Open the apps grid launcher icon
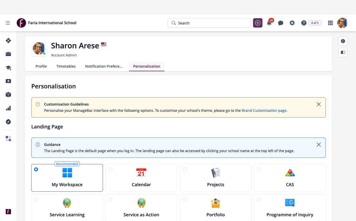This screenshot has width=356, height=221. (x=330, y=23)
